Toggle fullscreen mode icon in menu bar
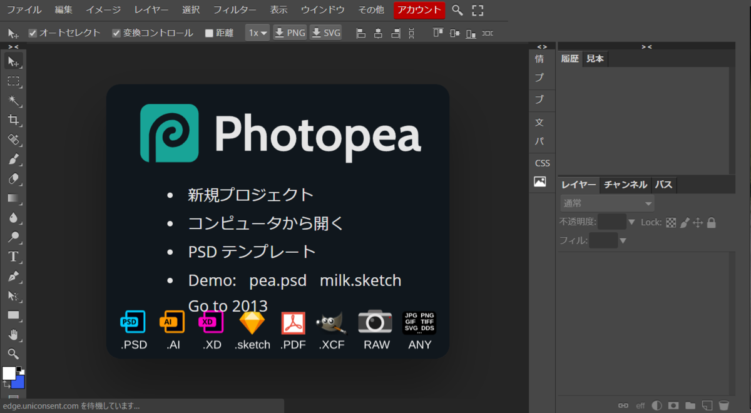Image resolution: width=751 pixels, height=413 pixels. click(x=478, y=10)
